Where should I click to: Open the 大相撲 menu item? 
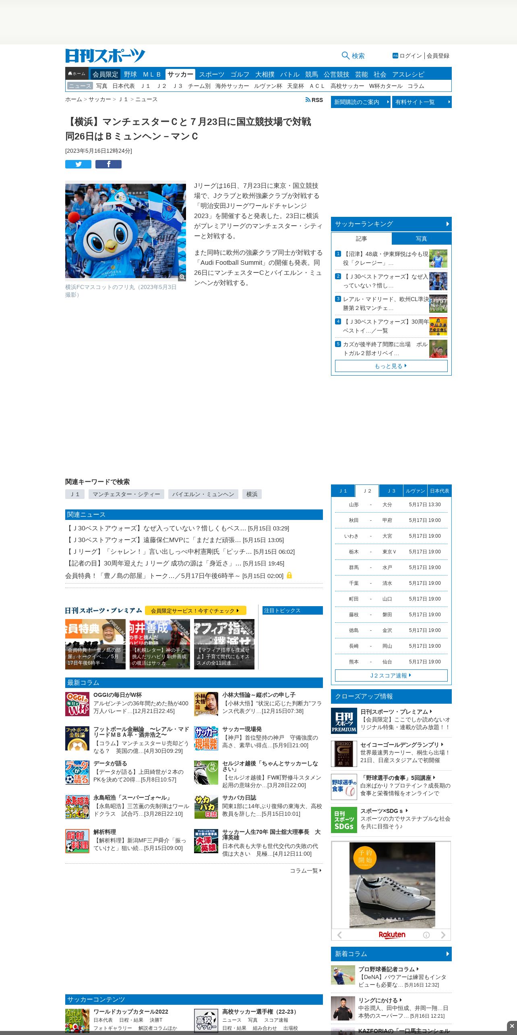point(265,74)
